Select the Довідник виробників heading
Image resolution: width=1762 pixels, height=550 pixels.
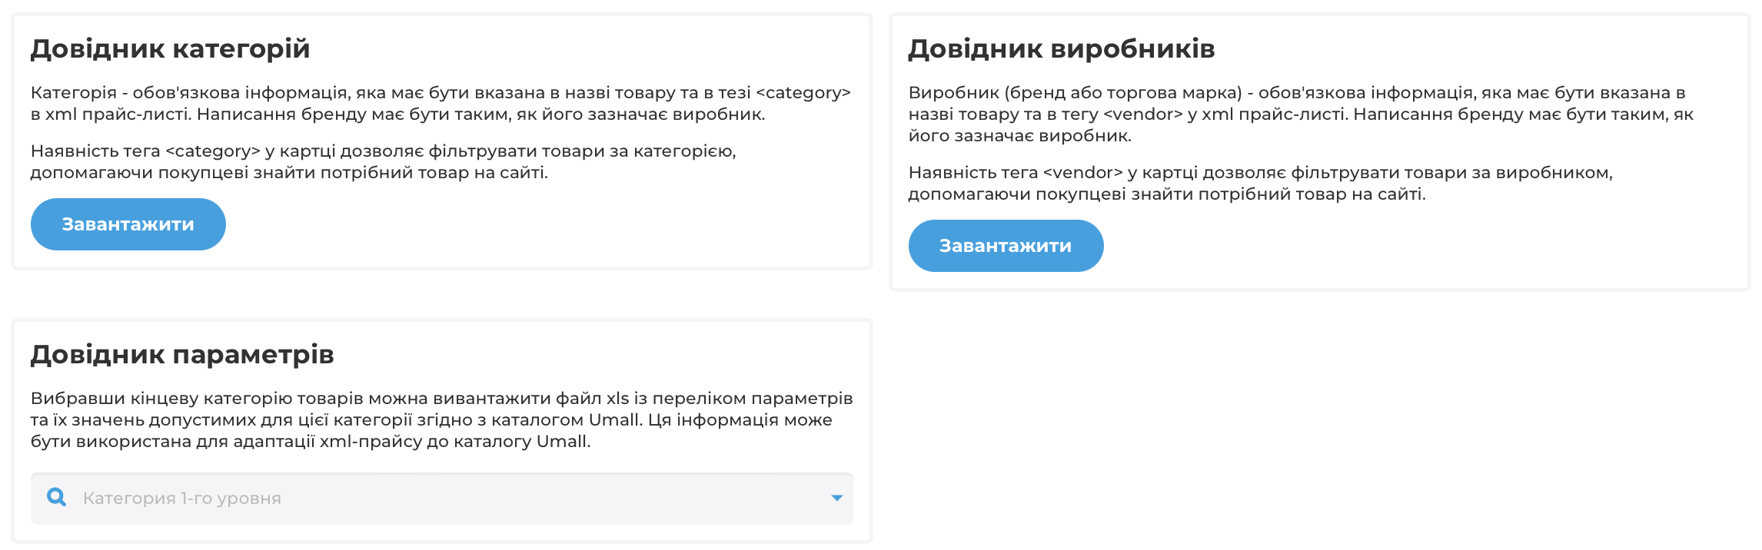(x=1062, y=48)
